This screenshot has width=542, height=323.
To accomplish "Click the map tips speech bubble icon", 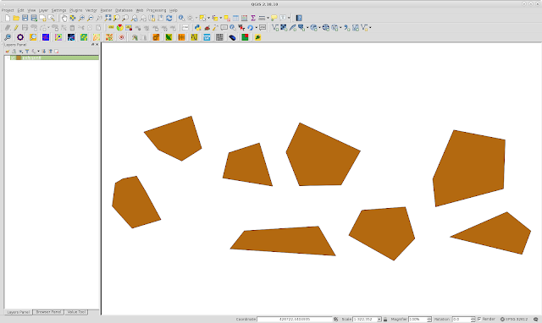I will 274,18.
